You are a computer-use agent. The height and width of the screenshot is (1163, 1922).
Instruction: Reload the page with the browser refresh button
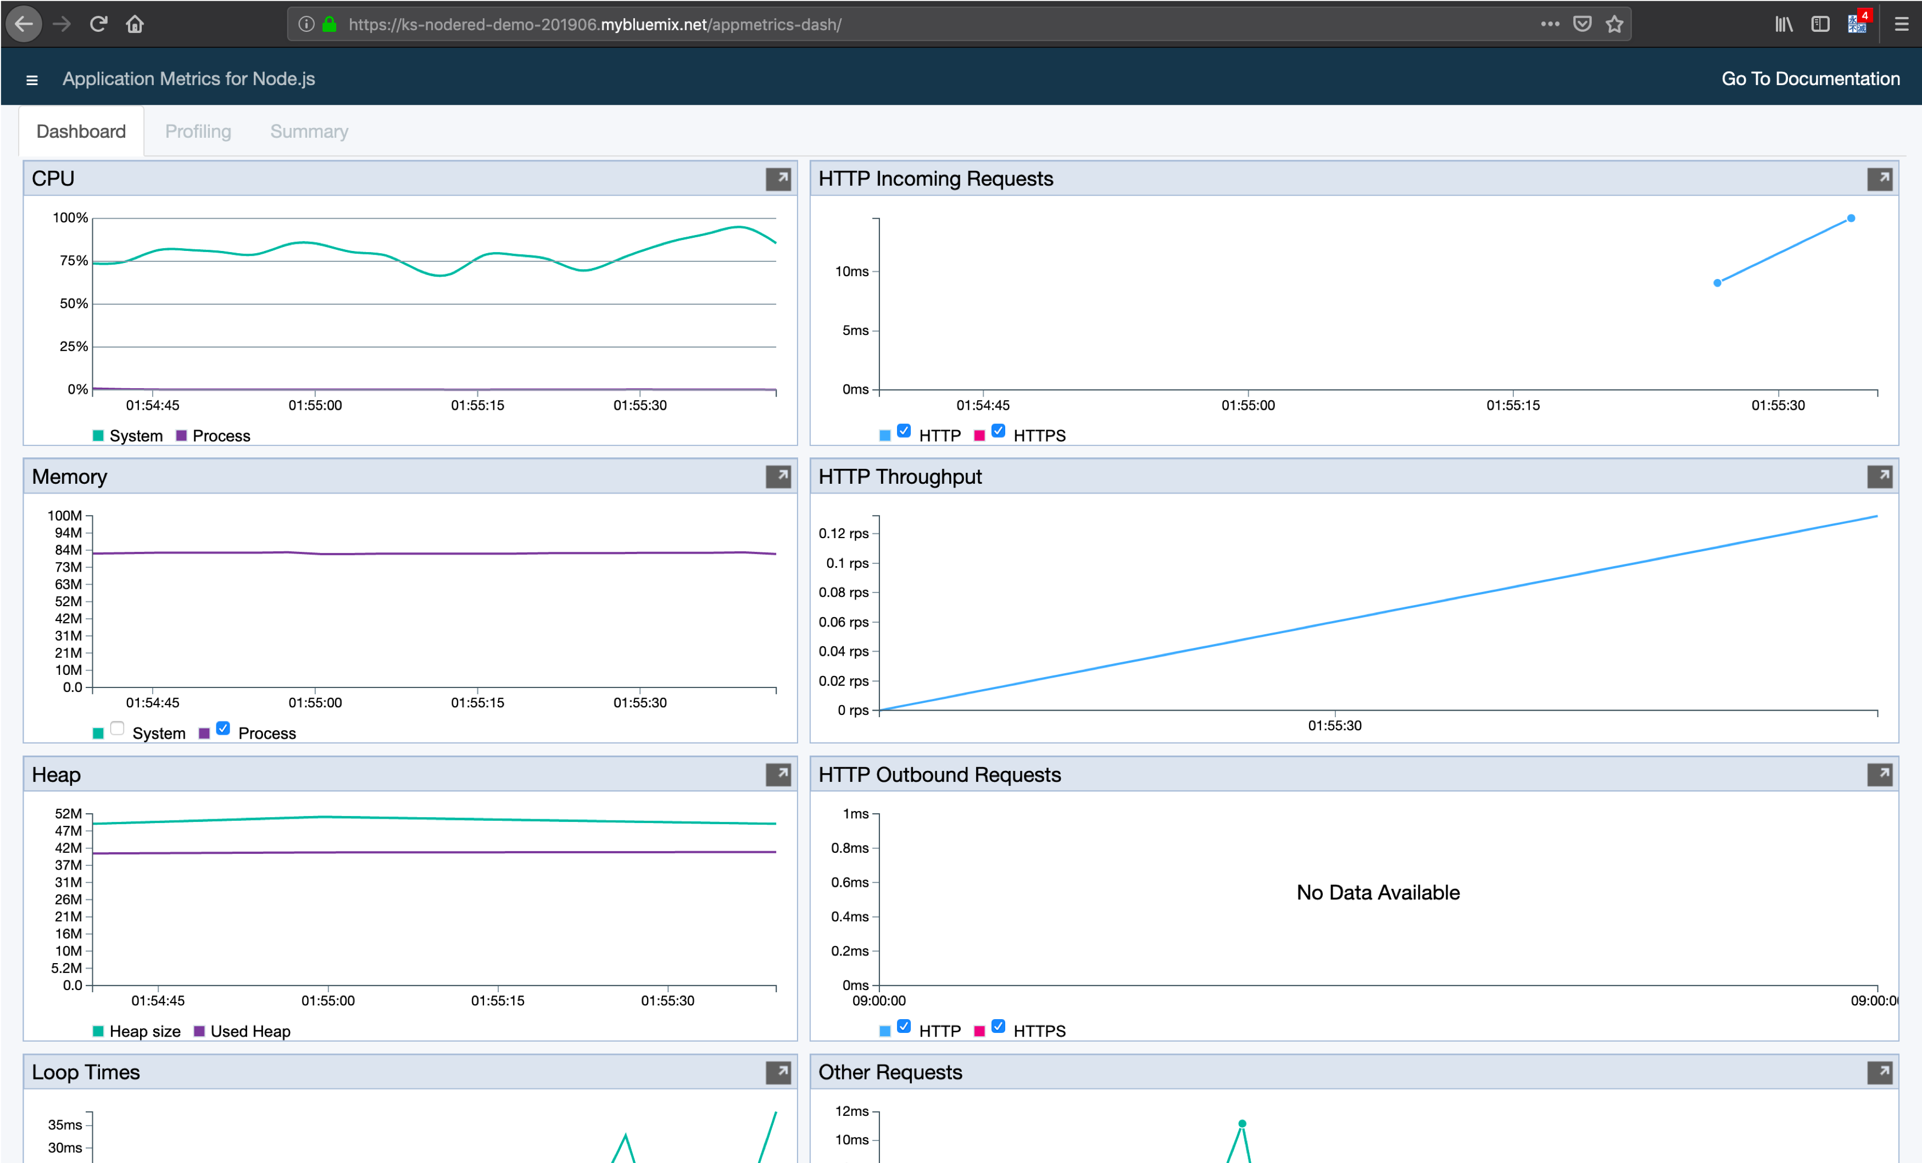pos(98,24)
